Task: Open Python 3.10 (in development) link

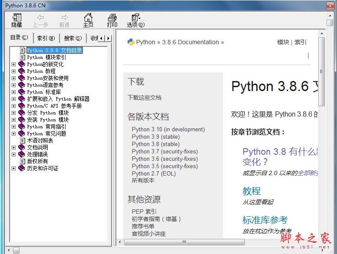Action: [x=168, y=130]
